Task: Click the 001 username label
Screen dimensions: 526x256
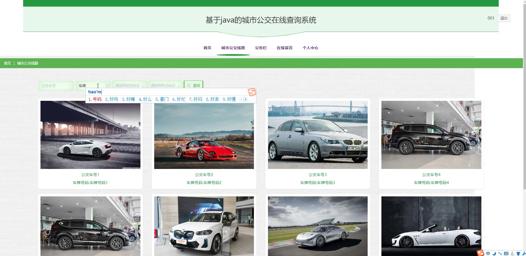Action: pyautogui.click(x=491, y=18)
